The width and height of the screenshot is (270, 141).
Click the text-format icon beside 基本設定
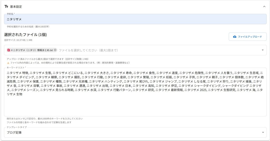point(6,7)
